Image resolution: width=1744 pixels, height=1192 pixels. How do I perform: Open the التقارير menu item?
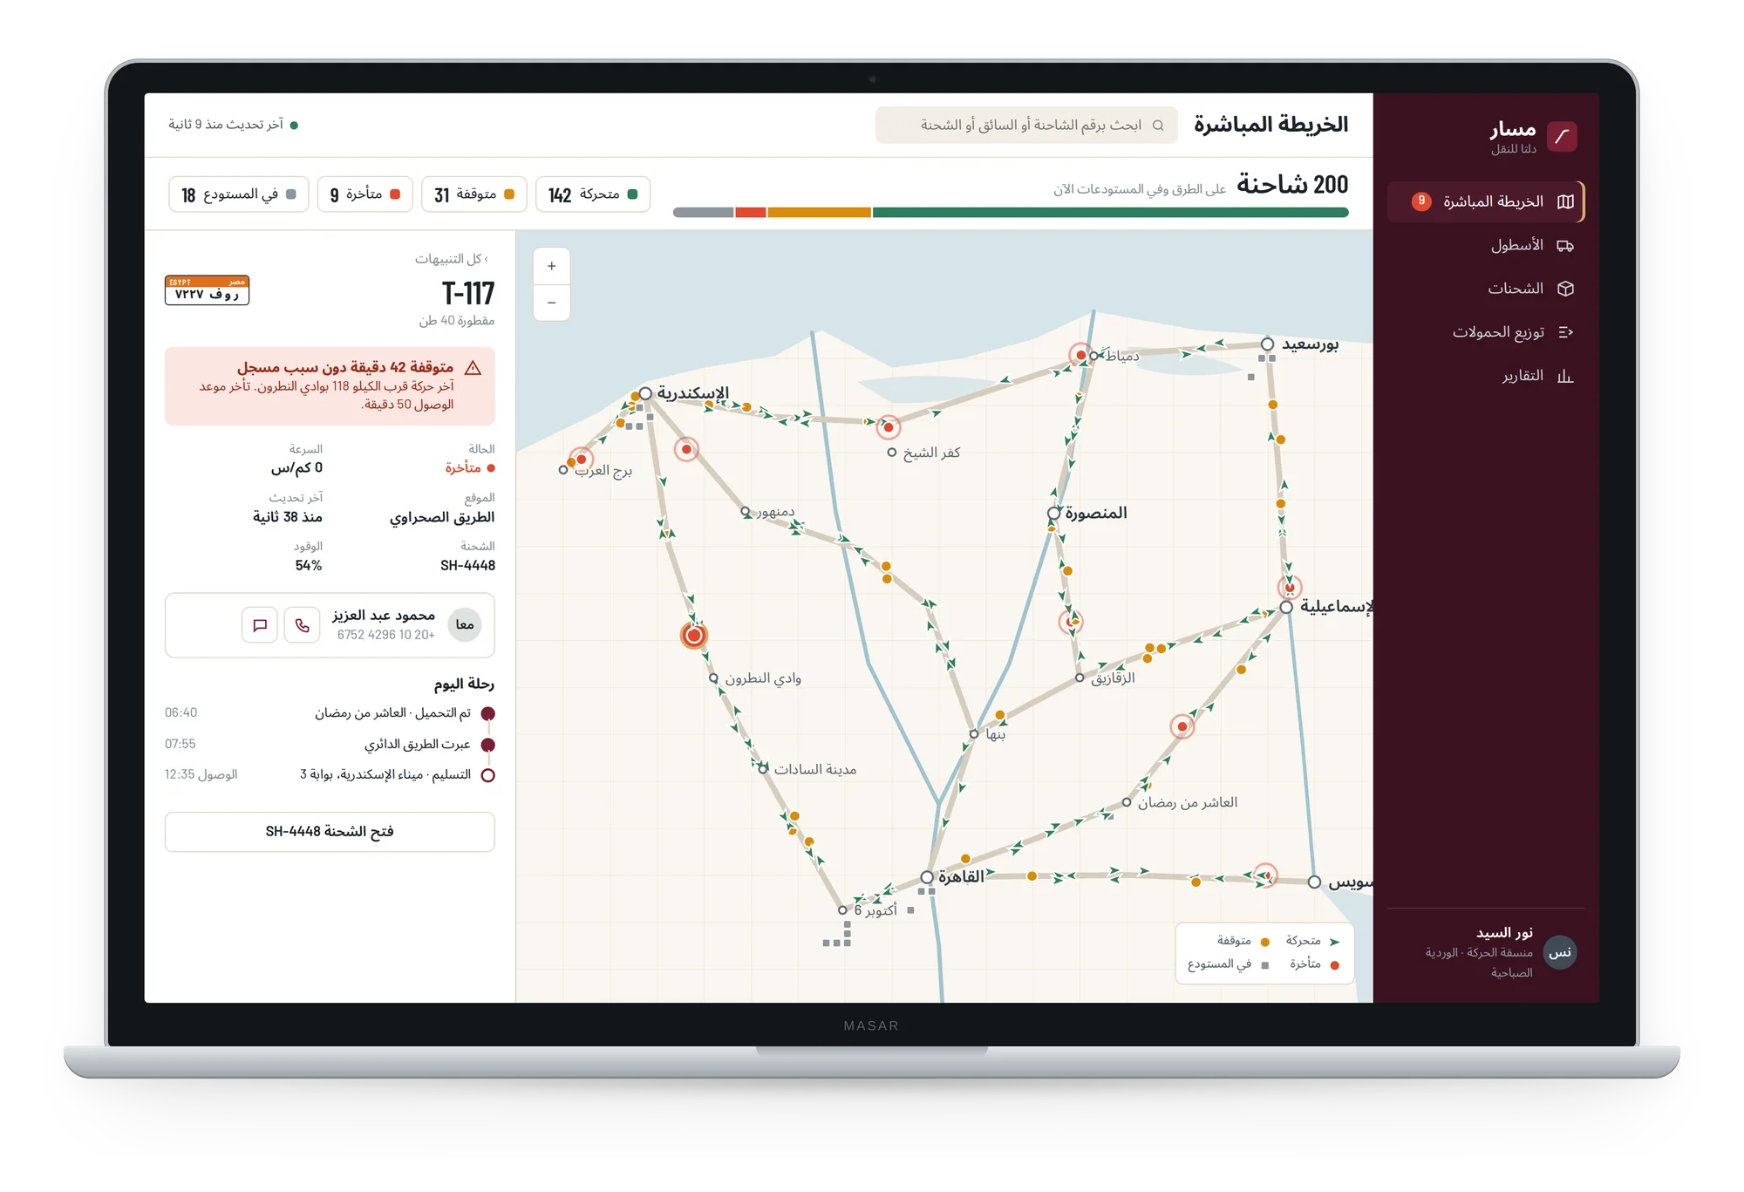1485,376
